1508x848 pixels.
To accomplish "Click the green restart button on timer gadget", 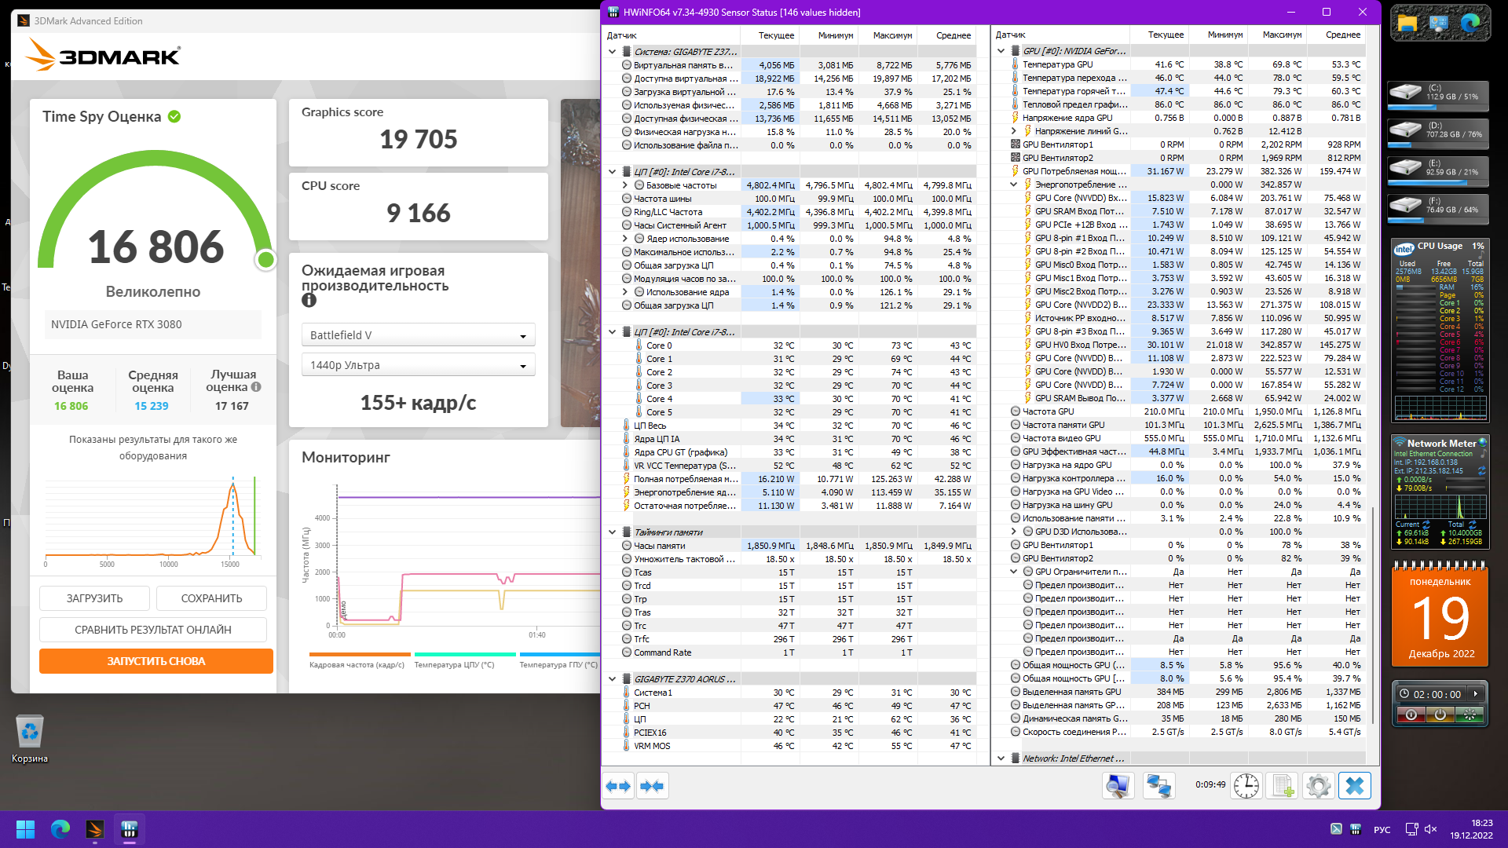I will point(1469,715).
